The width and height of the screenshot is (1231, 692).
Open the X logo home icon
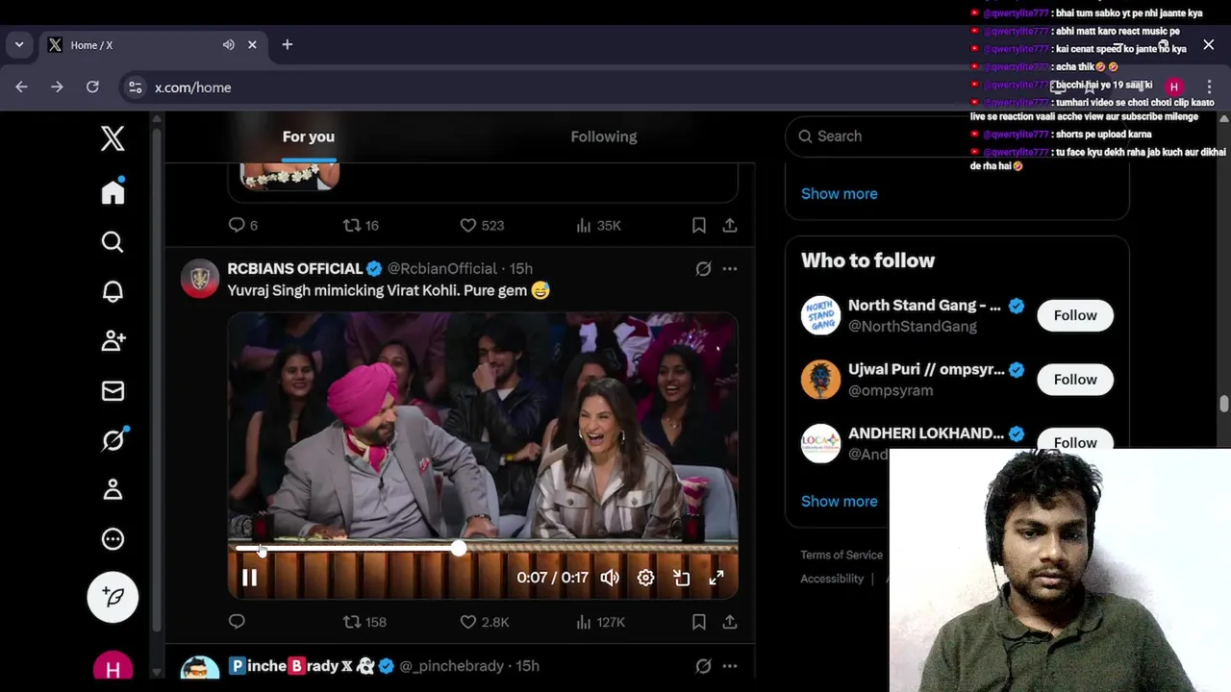[x=113, y=139]
